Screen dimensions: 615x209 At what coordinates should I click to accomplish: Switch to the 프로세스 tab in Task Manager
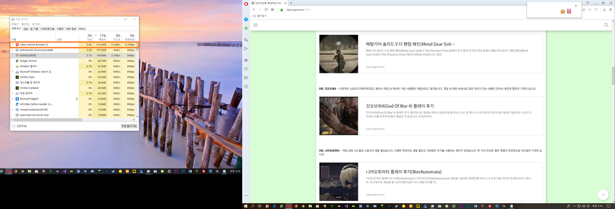coord(16,29)
